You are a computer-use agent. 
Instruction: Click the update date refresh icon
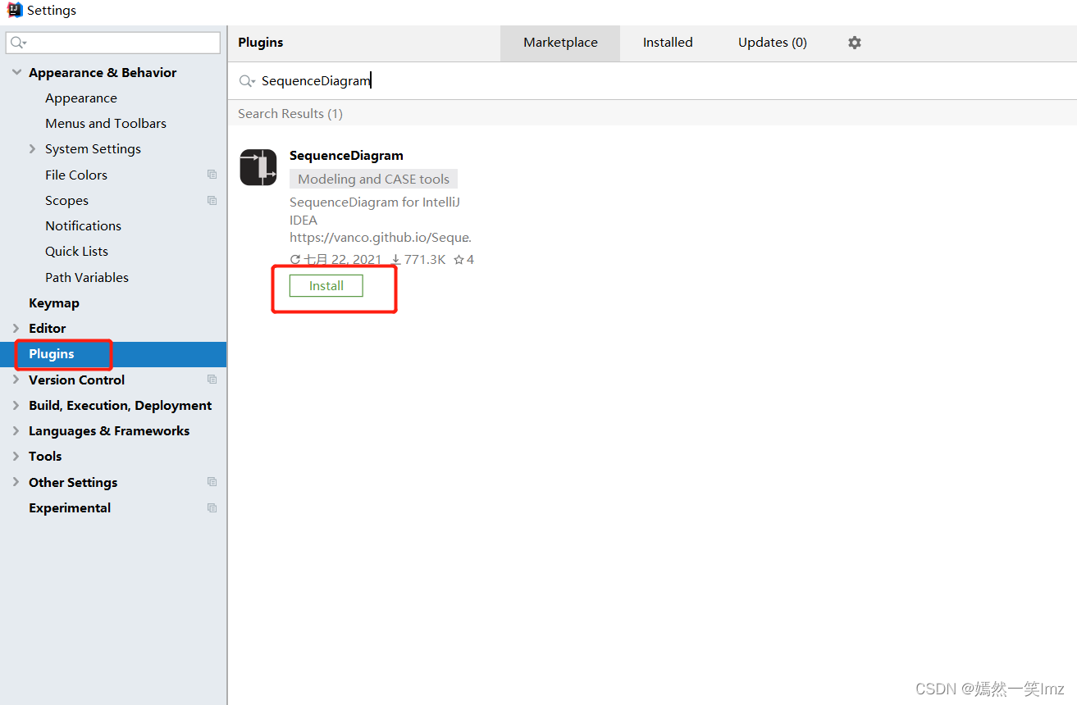click(x=295, y=260)
